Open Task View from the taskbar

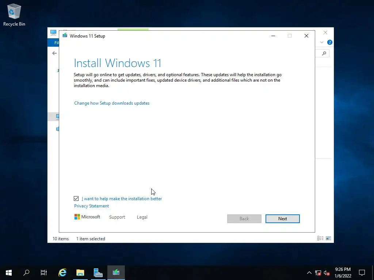tap(44, 273)
